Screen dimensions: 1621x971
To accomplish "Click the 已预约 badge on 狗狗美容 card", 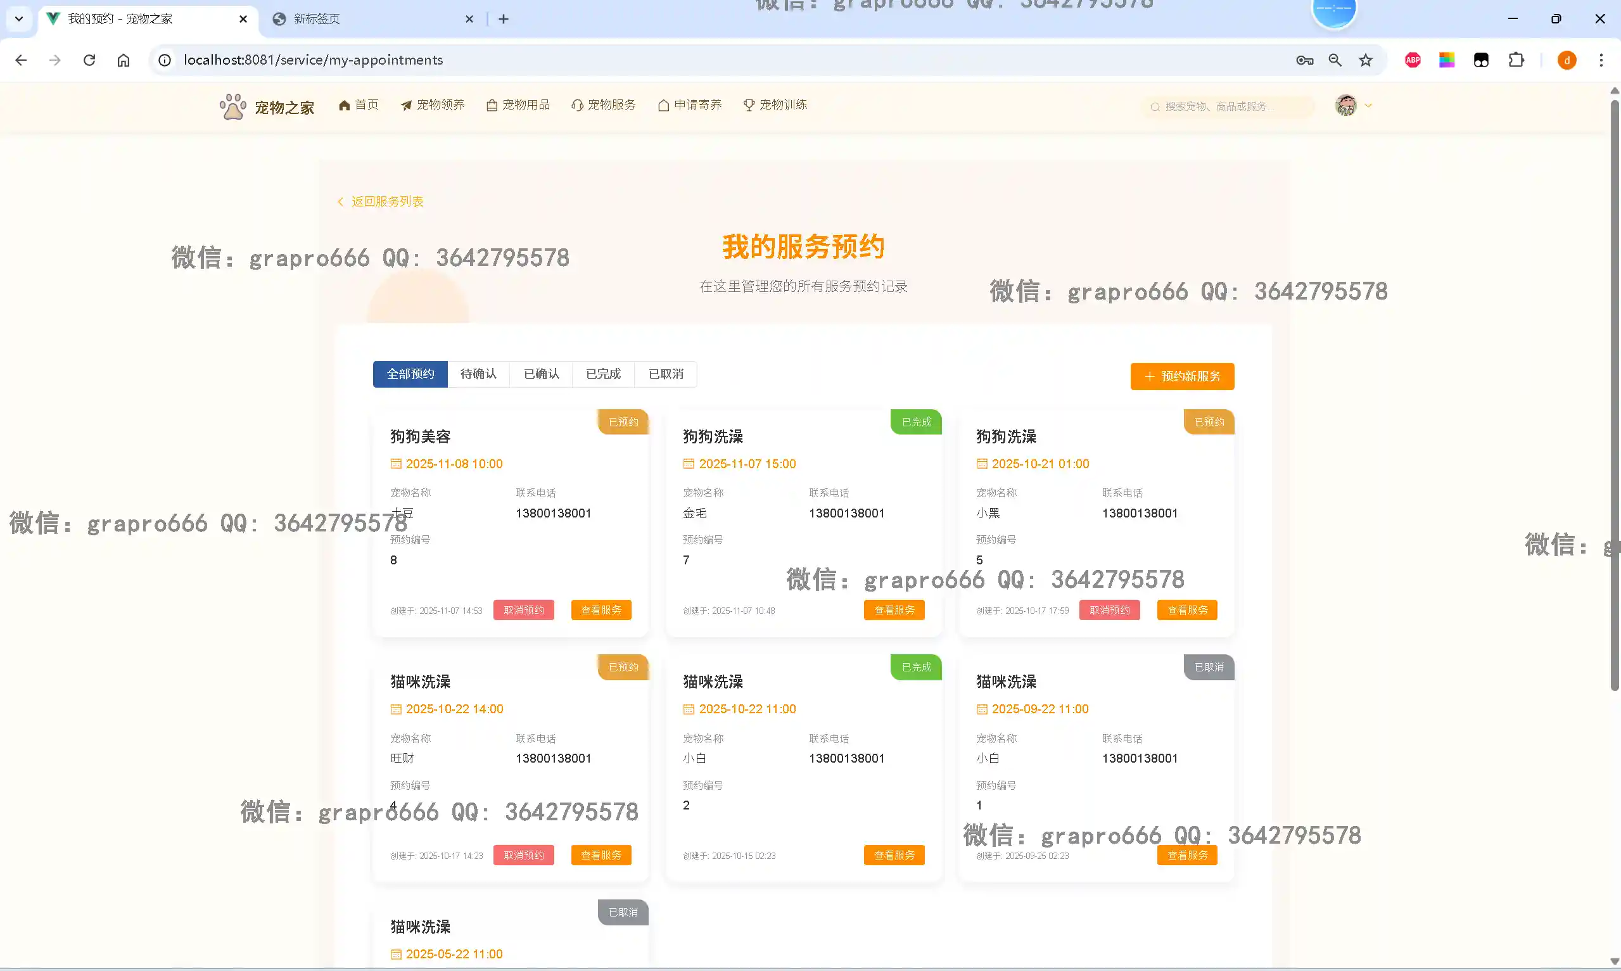I will pyautogui.click(x=623, y=422).
